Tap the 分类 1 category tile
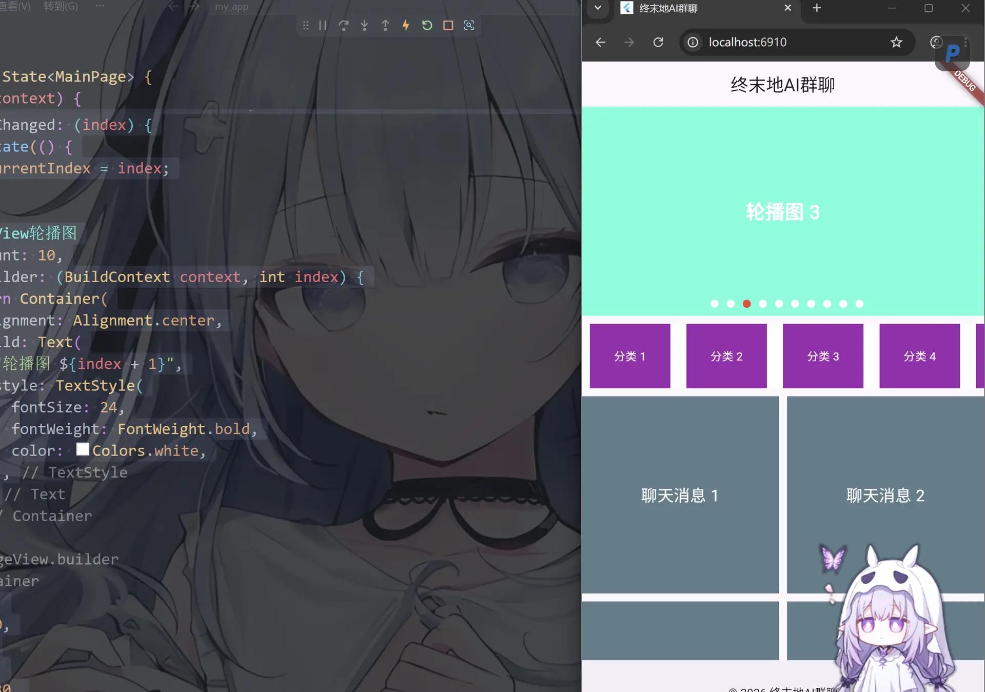Image resolution: width=985 pixels, height=692 pixels. pos(630,356)
